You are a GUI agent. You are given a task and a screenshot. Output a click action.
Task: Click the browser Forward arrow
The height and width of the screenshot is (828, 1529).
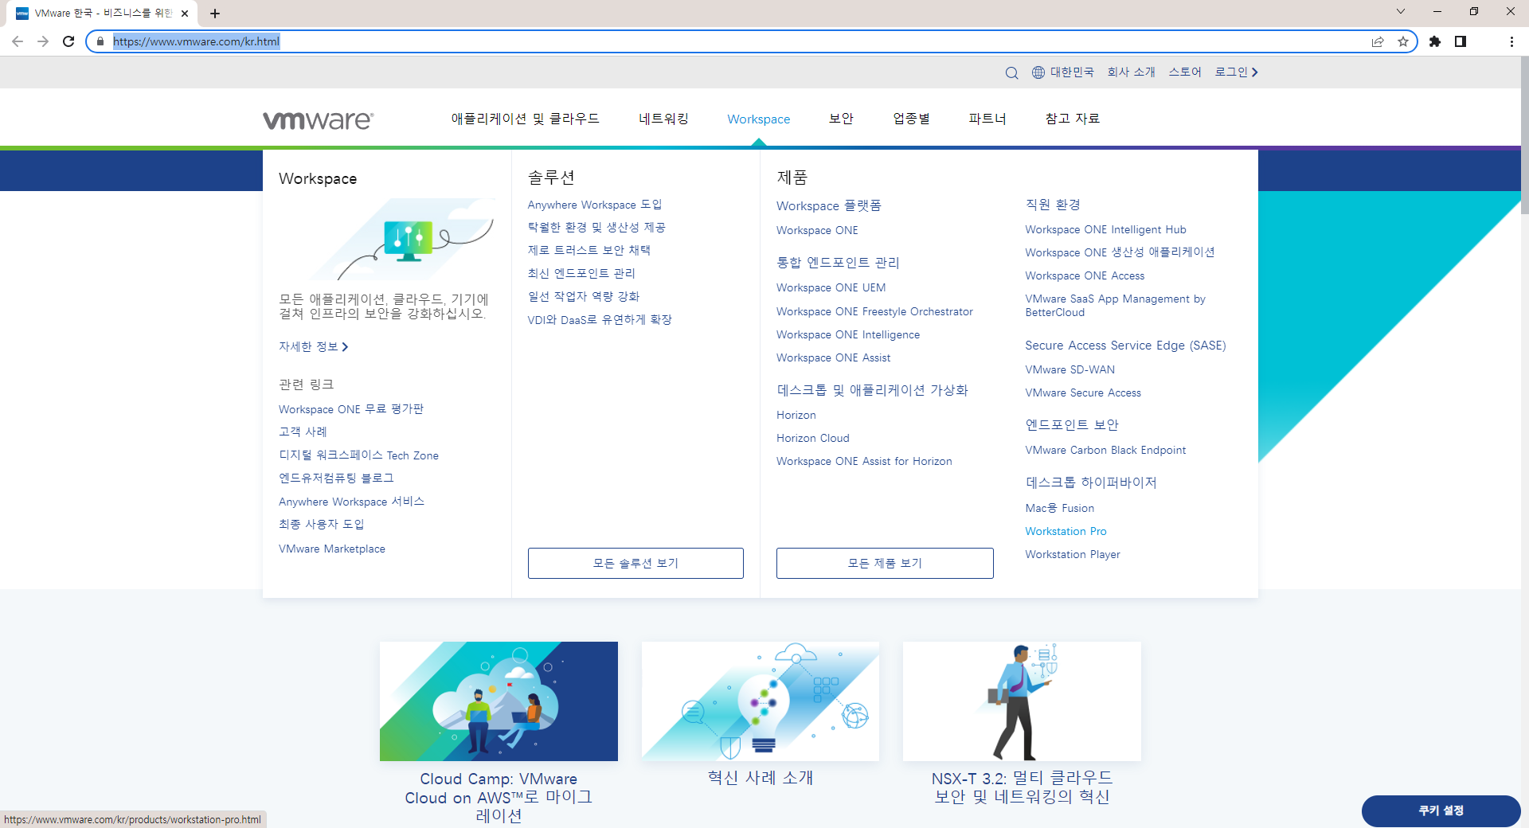(x=43, y=41)
